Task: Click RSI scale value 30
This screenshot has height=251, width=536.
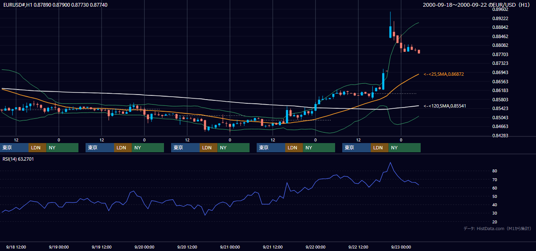Action: pos(495,213)
